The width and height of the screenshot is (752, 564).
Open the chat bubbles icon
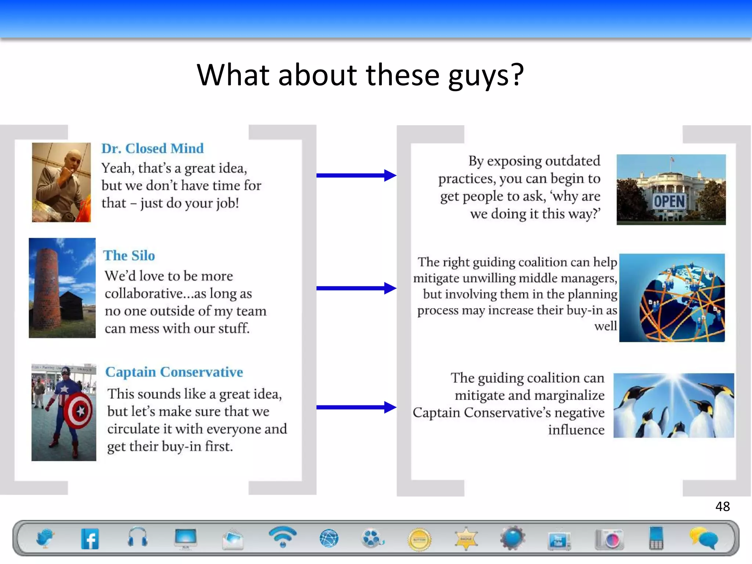[x=703, y=538]
